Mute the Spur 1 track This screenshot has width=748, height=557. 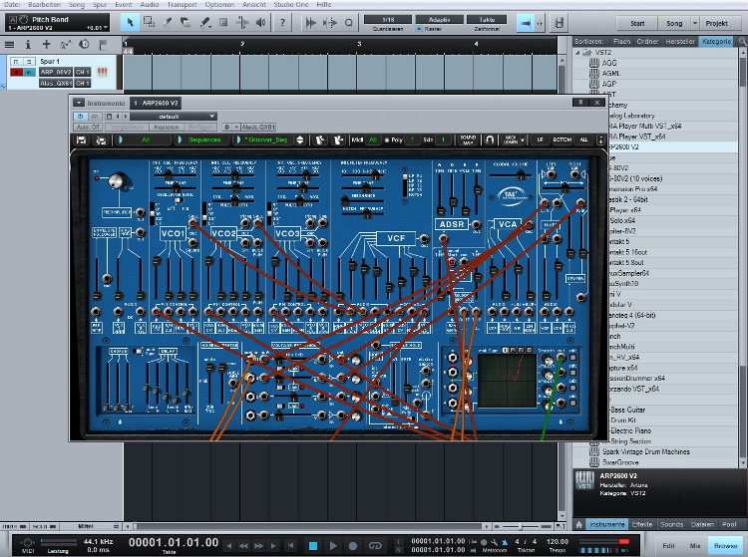coord(16,62)
